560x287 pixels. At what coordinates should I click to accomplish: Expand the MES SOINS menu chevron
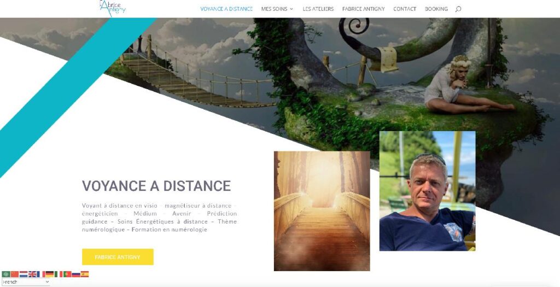tap(291, 9)
